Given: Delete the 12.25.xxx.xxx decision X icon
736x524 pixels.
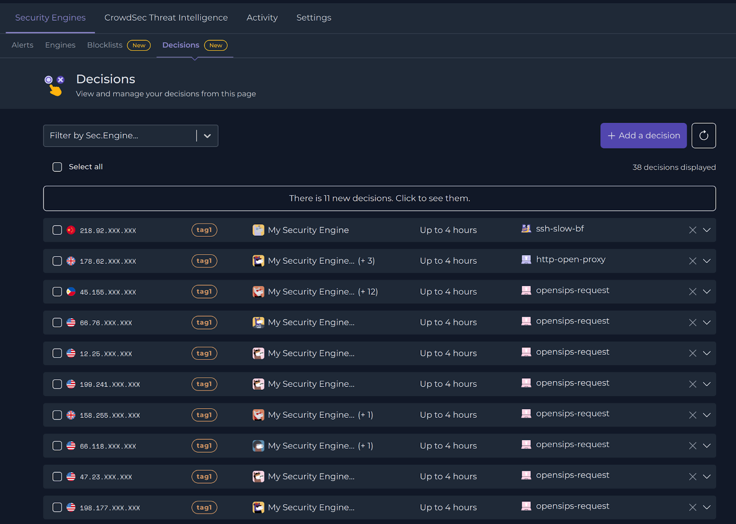Looking at the screenshot, I should (x=692, y=353).
